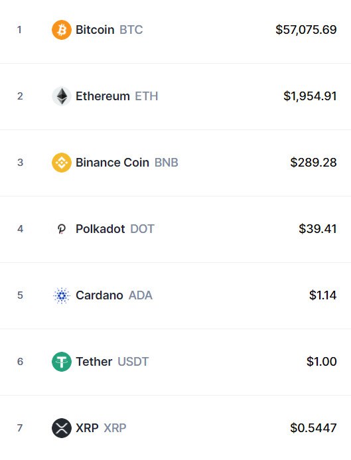Go to Binance Coin details page

point(112,163)
